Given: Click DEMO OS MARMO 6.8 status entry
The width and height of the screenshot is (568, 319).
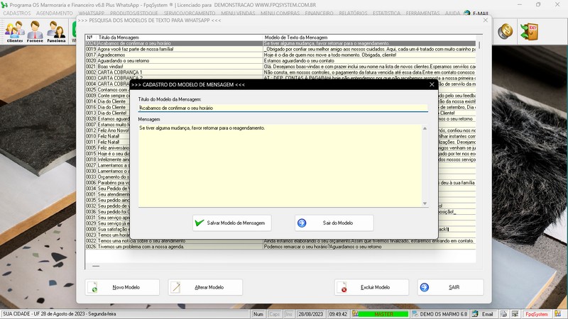Looking at the screenshot, I should pos(439,314).
